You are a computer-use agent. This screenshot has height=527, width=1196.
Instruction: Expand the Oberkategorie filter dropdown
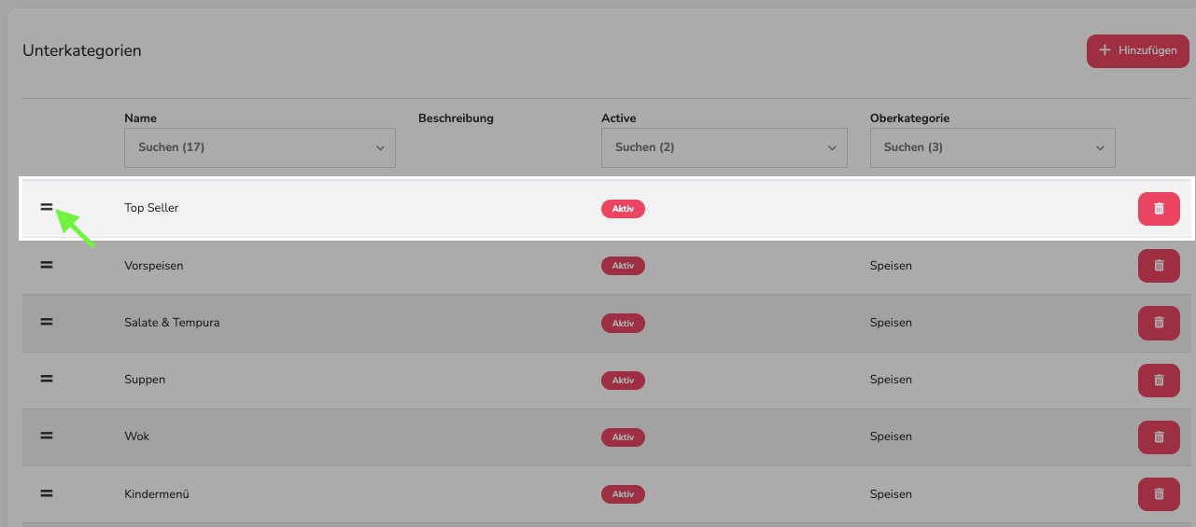pyautogui.click(x=992, y=147)
